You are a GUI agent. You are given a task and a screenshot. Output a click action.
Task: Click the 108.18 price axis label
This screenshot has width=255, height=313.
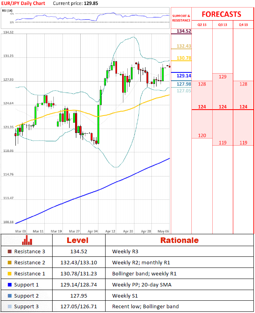coord(8,222)
